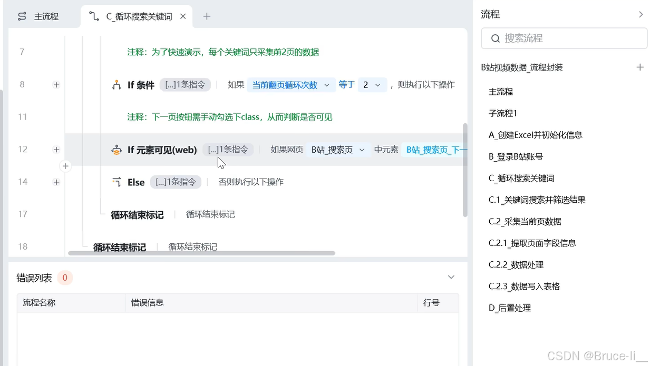The width and height of the screenshot is (650, 366).
Task: Insert instruction via circled plus below line 12
Action: 65,166
